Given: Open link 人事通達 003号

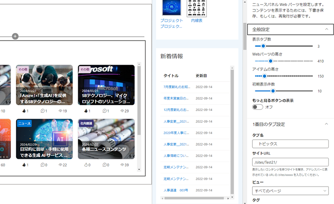Looking at the screenshot, I should pyautogui.click(x=176, y=190).
